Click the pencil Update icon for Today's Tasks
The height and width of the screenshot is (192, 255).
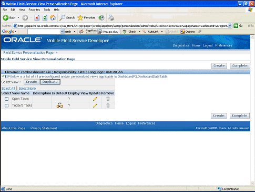click(95, 105)
